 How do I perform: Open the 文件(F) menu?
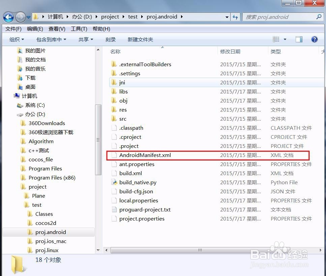click(x=13, y=29)
